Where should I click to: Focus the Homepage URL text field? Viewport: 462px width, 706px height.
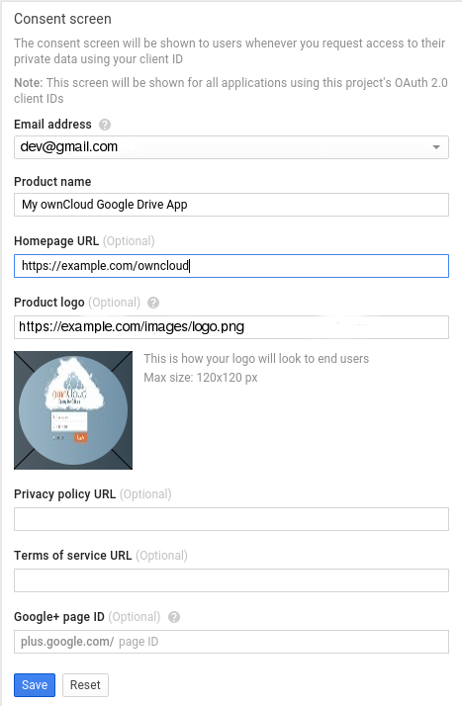click(x=231, y=266)
